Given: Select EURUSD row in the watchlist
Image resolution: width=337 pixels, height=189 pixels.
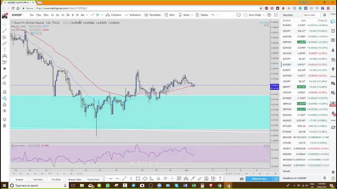Looking at the screenshot, I should [x=305, y=25].
